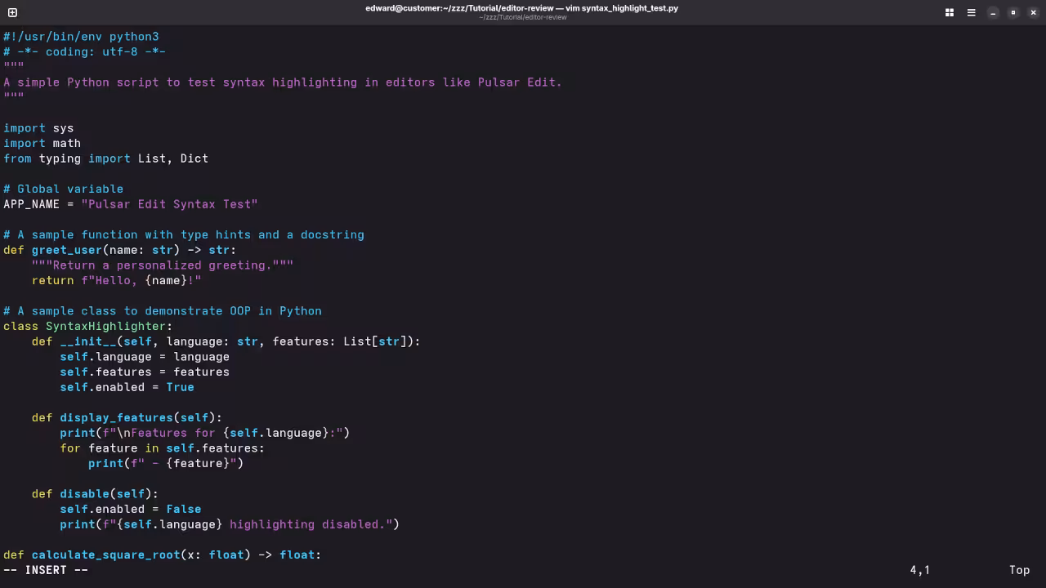1046x588 pixels.
Task: Place cursor on the import sys line
Action: pos(38,127)
